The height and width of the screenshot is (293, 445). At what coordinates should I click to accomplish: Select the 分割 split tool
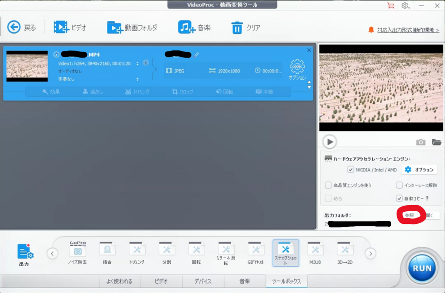[x=167, y=253]
